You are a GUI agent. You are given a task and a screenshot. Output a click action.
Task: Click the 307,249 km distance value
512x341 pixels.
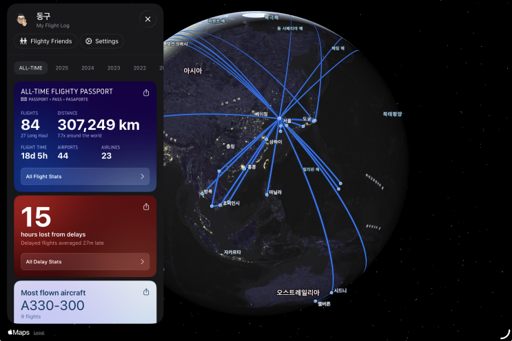tap(99, 124)
